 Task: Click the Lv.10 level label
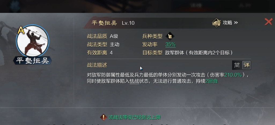tap(128, 23)
